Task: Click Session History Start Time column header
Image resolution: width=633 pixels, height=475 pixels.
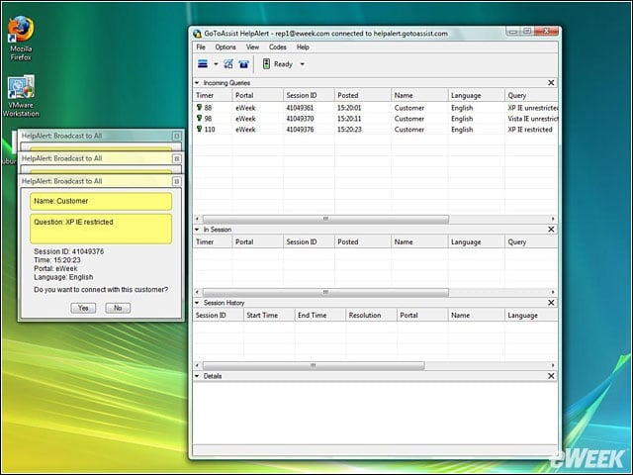Action: [x=269, y=315]
